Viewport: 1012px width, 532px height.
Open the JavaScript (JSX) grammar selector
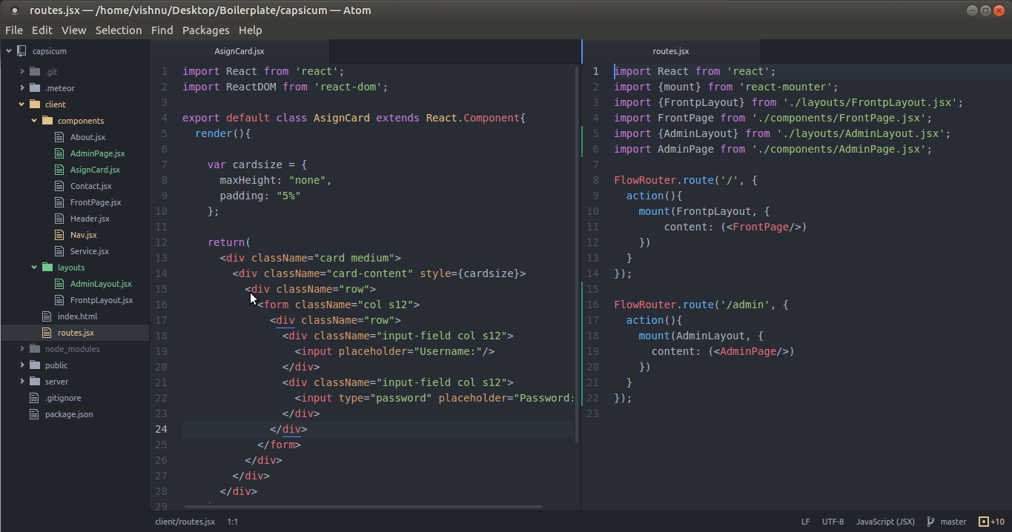885,522
